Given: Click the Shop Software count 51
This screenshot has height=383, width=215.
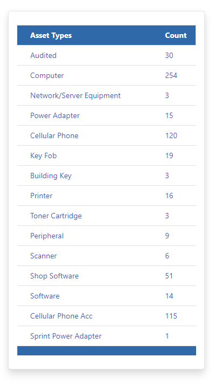Looking at the screenshot, I should pos(169,276).
